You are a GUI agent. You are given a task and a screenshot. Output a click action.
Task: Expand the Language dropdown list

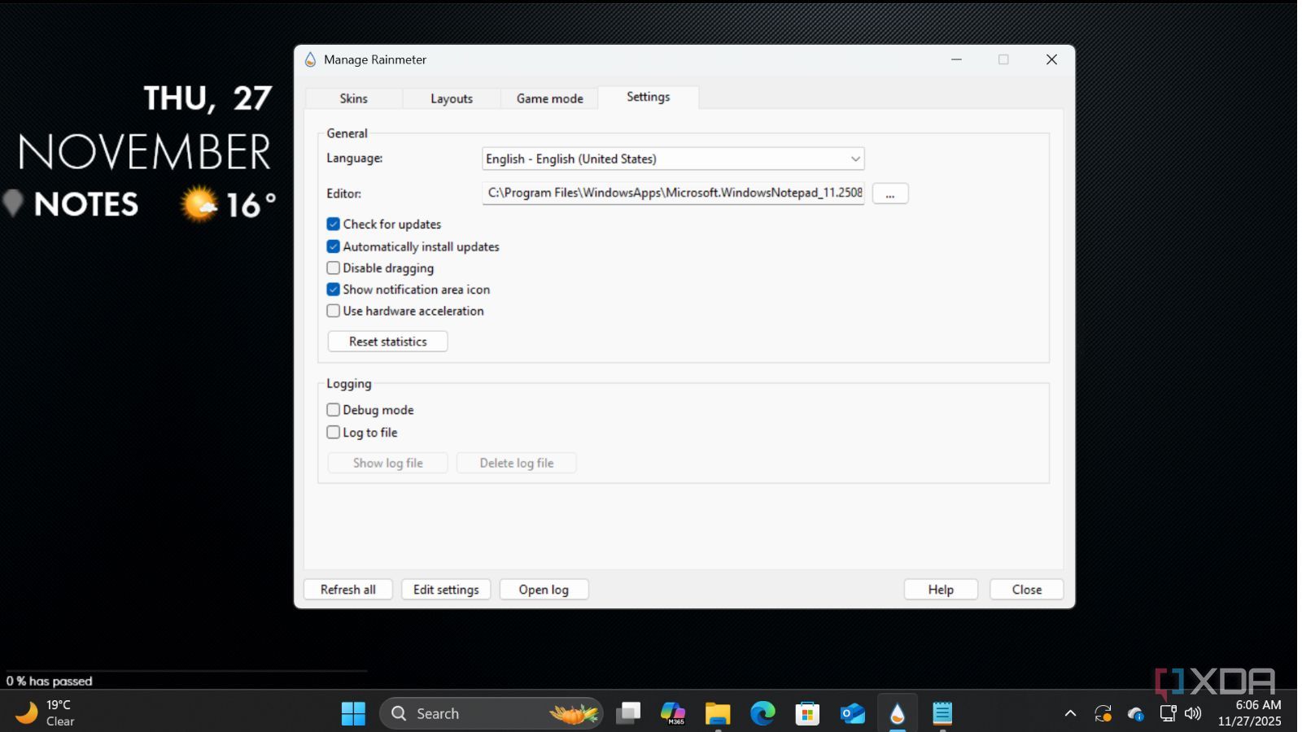coord(854,159)
